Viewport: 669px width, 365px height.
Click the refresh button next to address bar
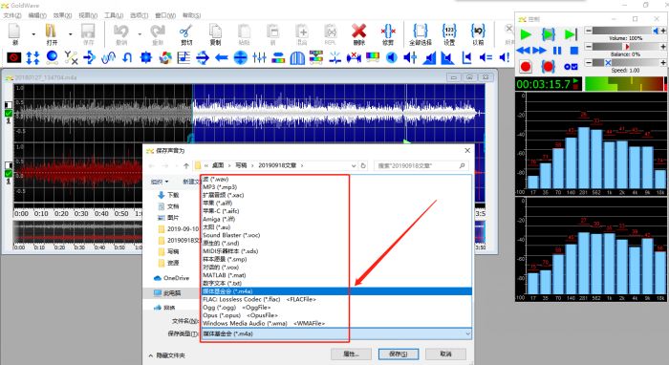click(363, 165)
